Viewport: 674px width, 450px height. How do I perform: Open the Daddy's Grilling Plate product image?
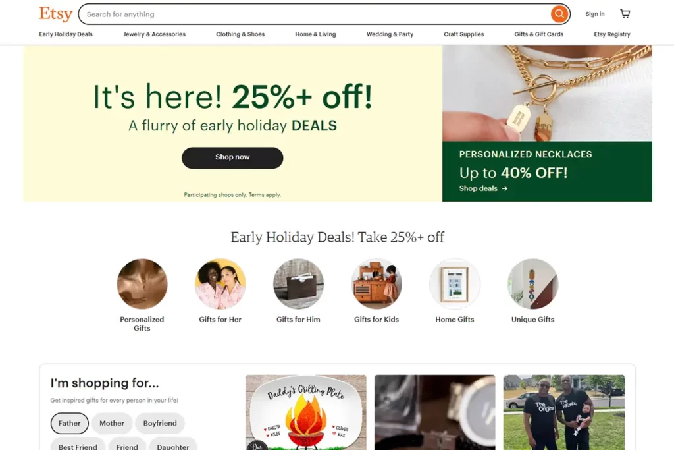click(x=306, y=412)
